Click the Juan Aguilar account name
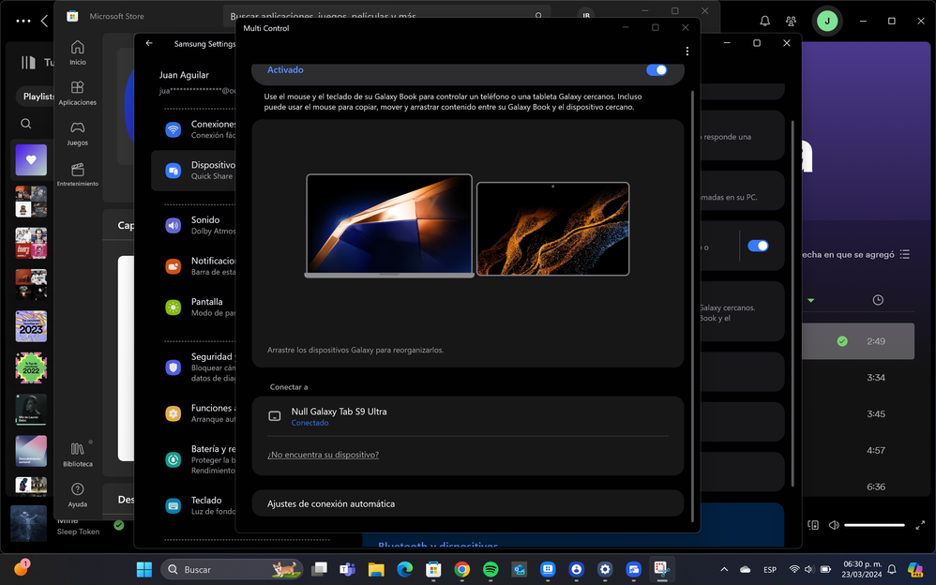This screenshot has width=936, height=585. coord(184,75)
